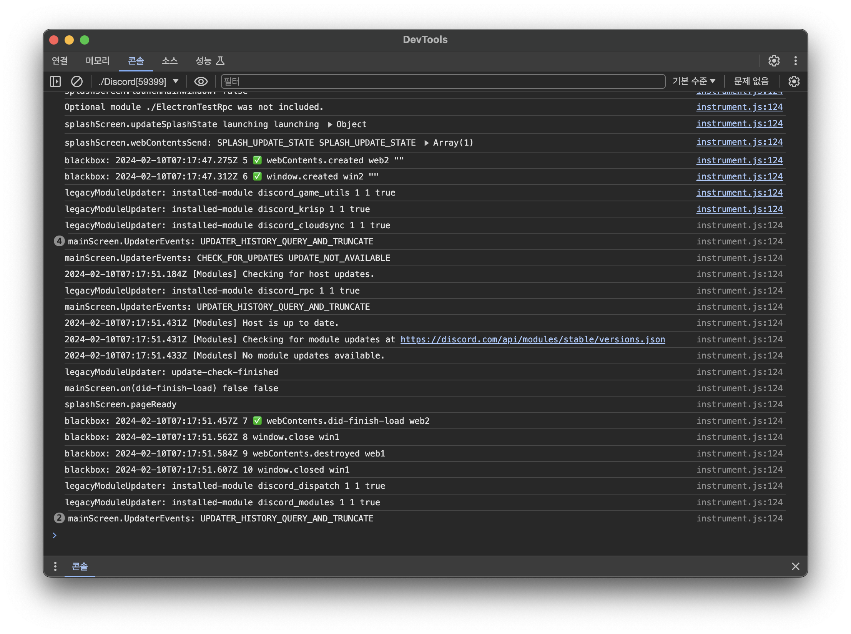Open the three-dot customize menu at top right
The width and height of the screenshot is (851, 634).
pos(795,61)
